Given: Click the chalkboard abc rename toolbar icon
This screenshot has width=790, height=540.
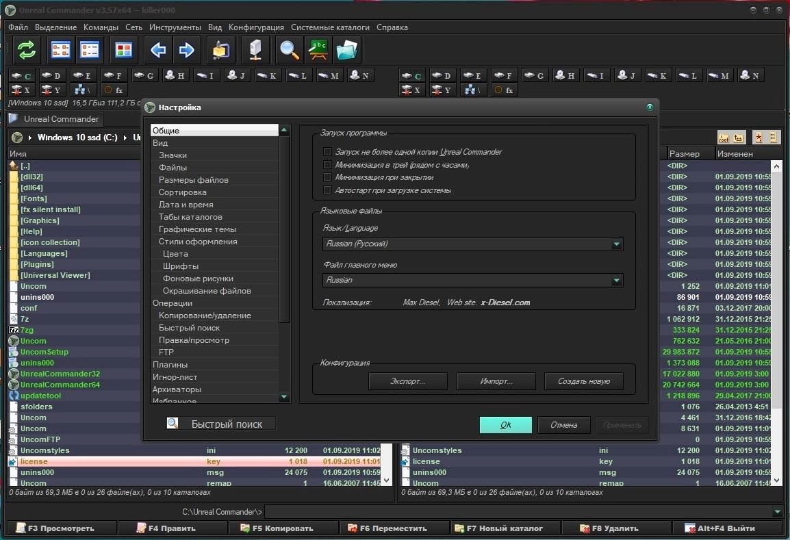Looking at the screenshot, I should 318,50.
